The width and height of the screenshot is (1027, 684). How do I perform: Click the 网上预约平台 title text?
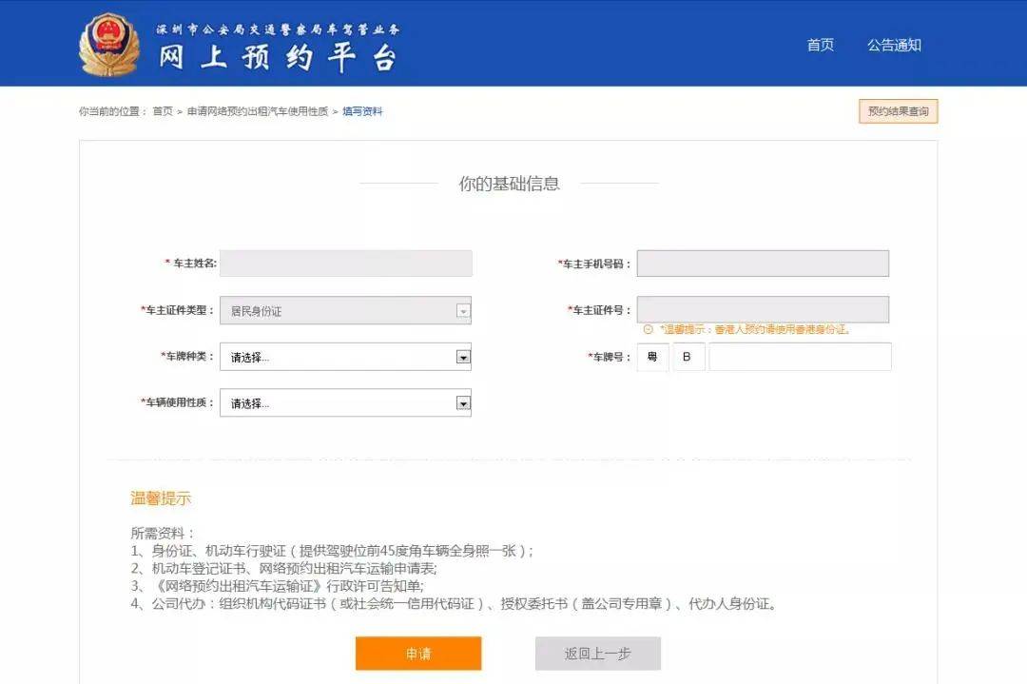click(278, 58)
